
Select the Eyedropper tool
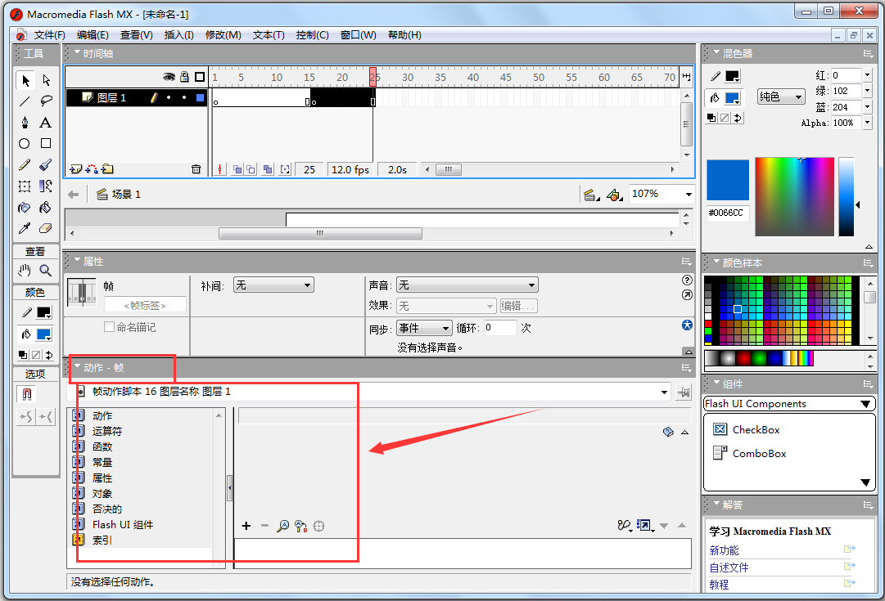[x=25, y=228]
